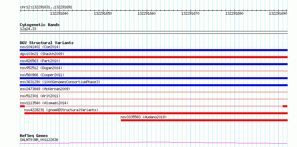Screen dimensions: 297x147
Task: Open variant label dgv103n21 (Shaikh2009)
Action: click(42, 54)
